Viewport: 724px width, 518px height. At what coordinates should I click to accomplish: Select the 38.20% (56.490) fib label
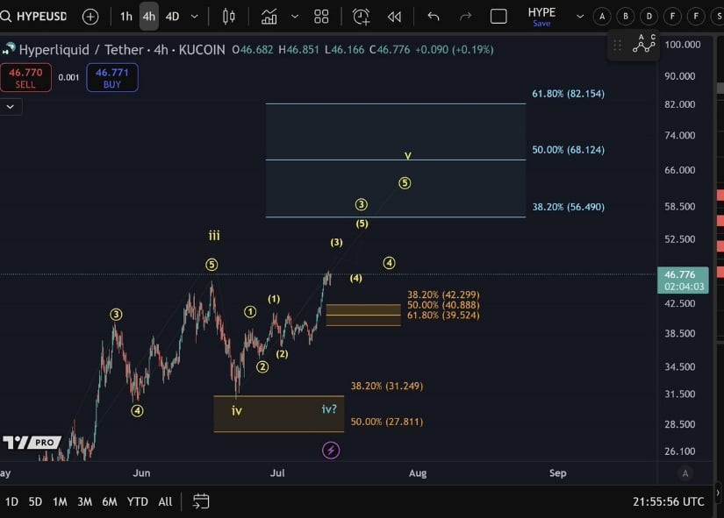pyautogui.click(x=568, y=207)
